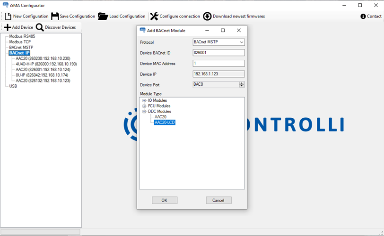The image size is (384, 236).
Task: Collapse the DDC Modules node
Action: pos(144,112)
